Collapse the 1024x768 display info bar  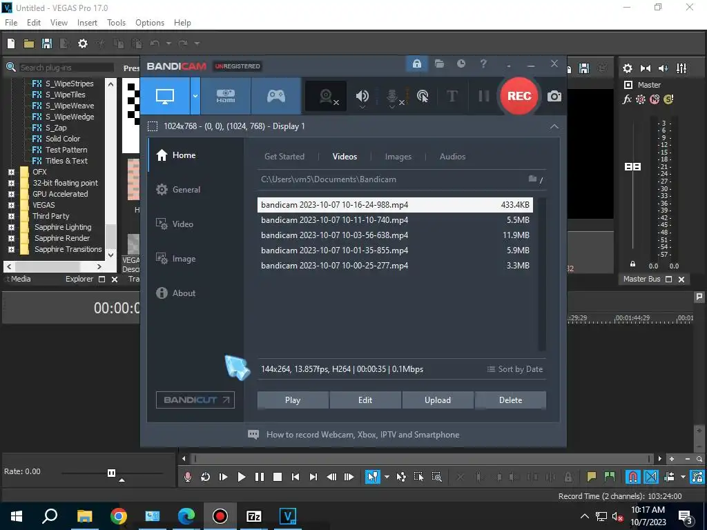click(554, 127)
